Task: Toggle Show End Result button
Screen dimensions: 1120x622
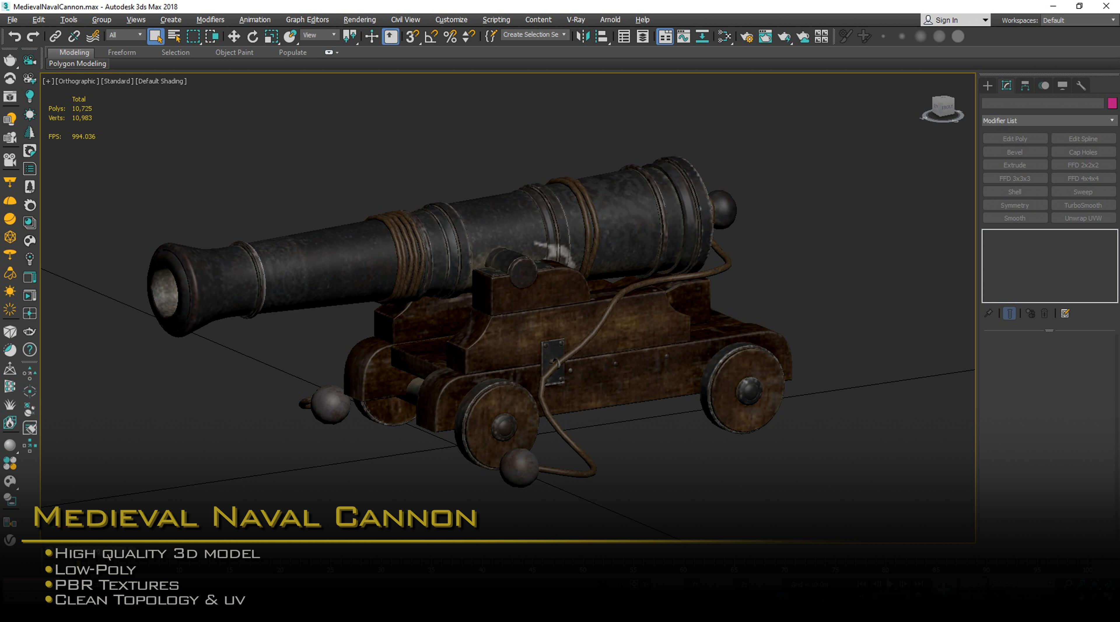Action: (x=1009, y=313)
